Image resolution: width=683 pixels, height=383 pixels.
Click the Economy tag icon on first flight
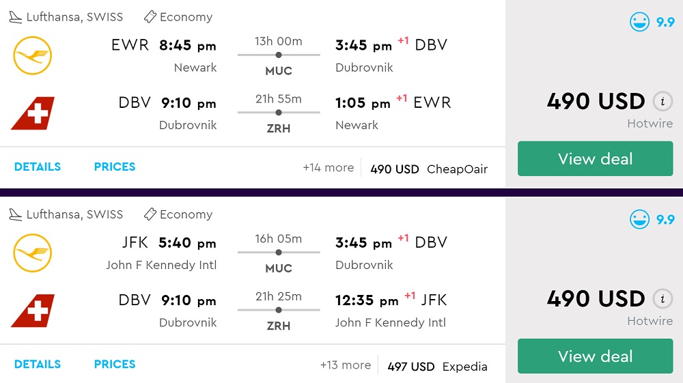pyautogui.click(x=150, y=17)
